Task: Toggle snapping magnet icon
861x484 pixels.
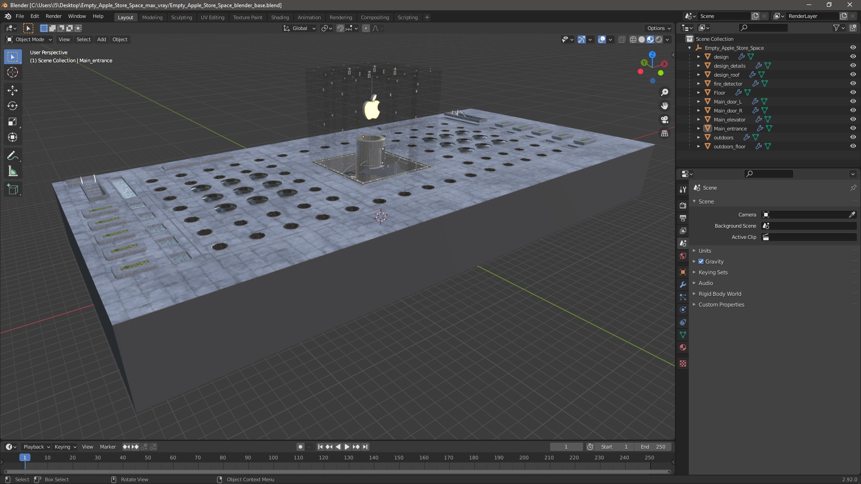Action: click(x=340, y=28)
